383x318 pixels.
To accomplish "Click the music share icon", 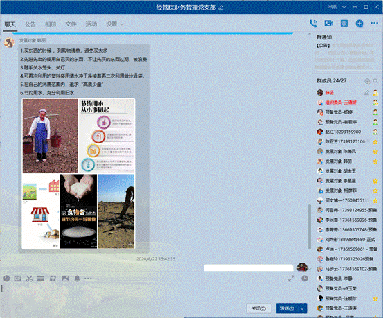I will click(53, 279).
